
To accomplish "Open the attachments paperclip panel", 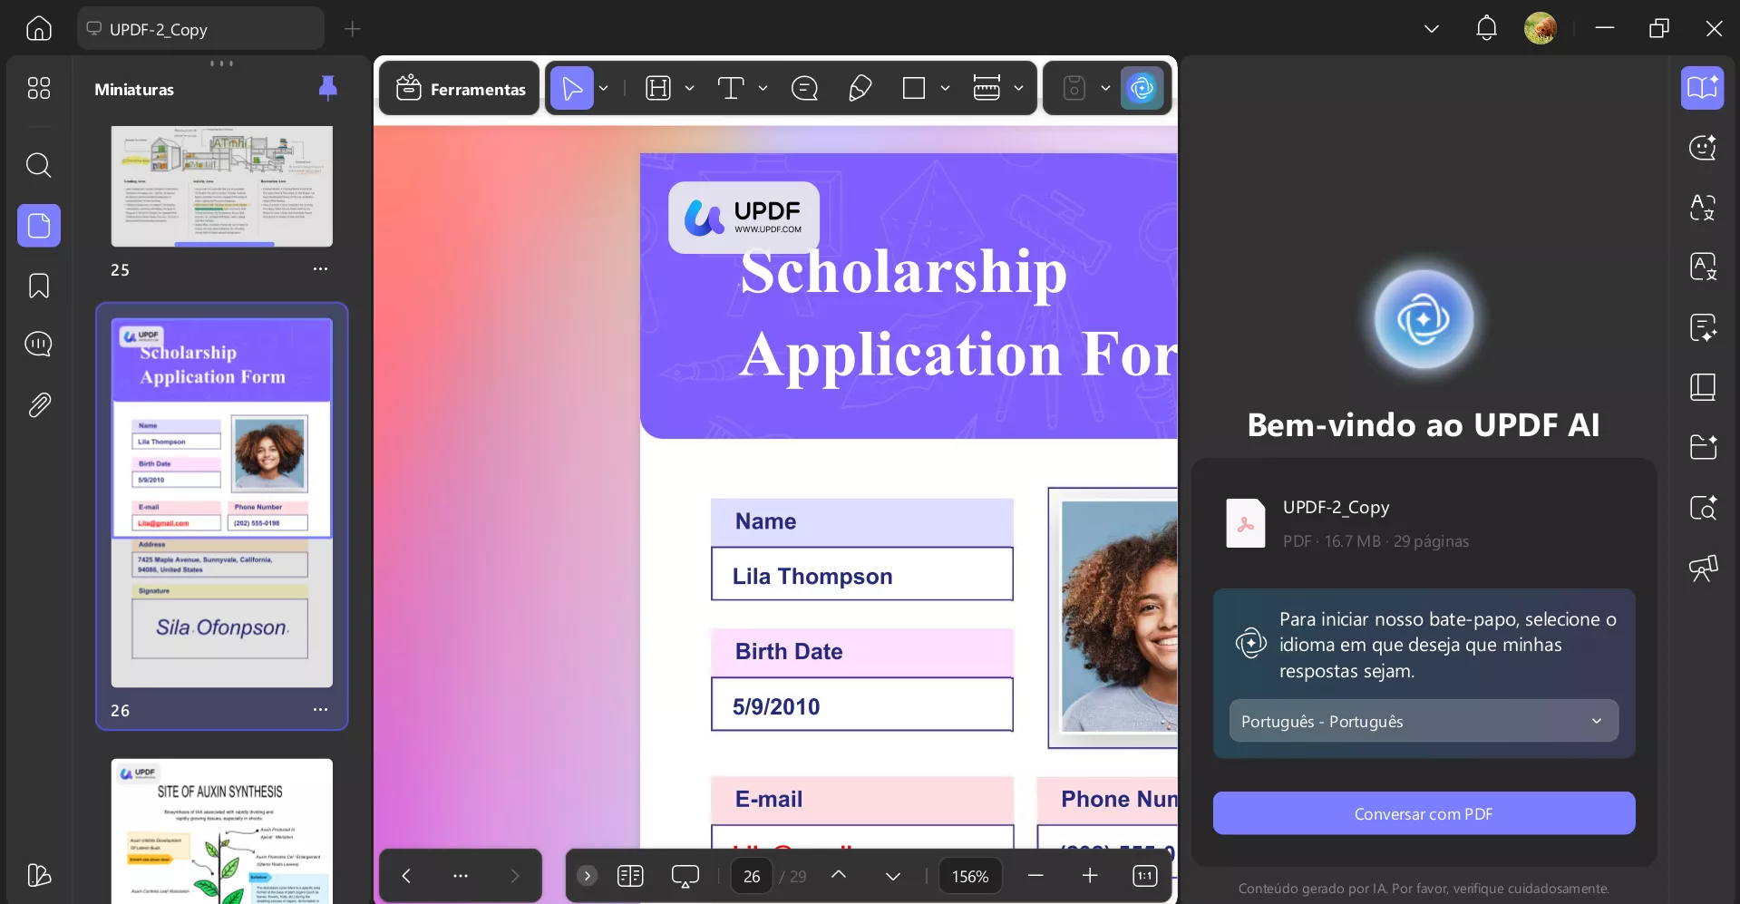I will pos(38,404).
